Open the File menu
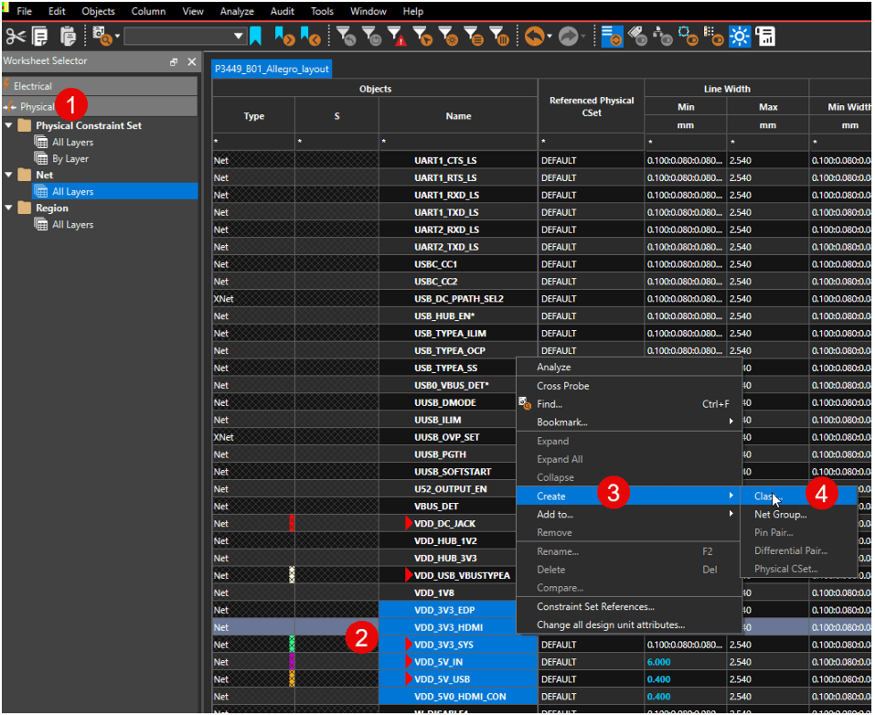Image resolution: width=875 pixels, height=715 pixels. tap(24, 11)
